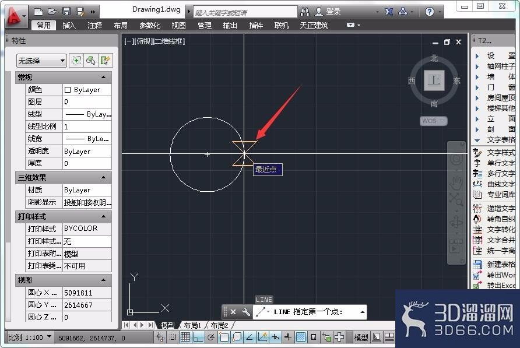Click the help question mark icon
Image resolution: width=520 pixels, height=348 pixels.
click(430, 12)
